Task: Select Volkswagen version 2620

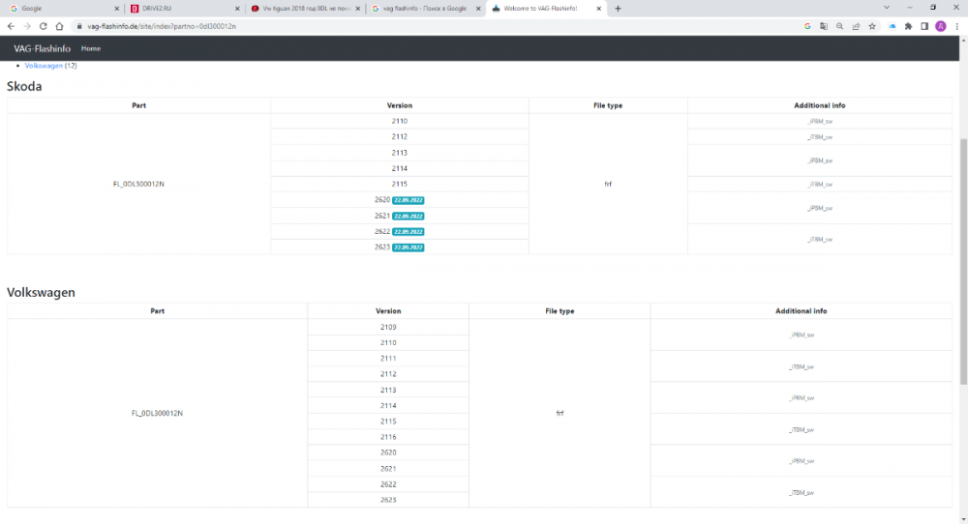Action: point(388,452)
